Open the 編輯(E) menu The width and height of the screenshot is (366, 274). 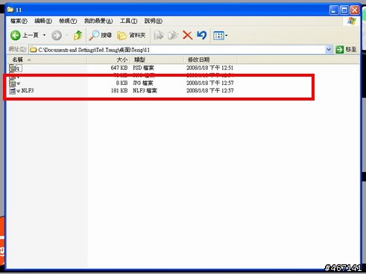(x=43, y=21)
